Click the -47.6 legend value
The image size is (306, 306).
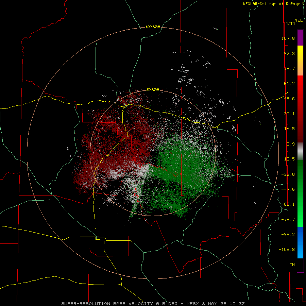[x=288, y=189]
